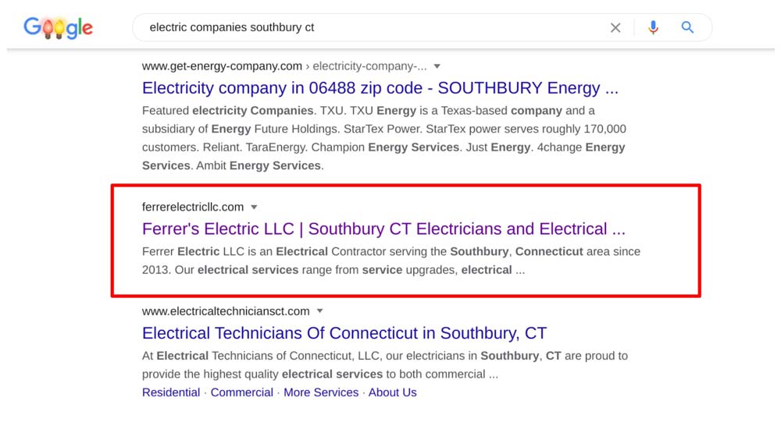Click the TXU Energy featured companies snippet

[384, 138]
